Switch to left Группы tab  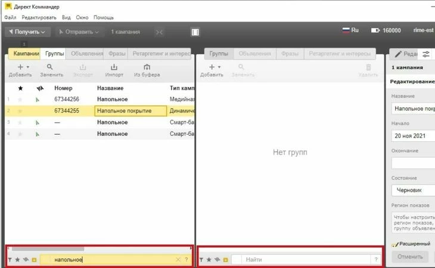54,54
